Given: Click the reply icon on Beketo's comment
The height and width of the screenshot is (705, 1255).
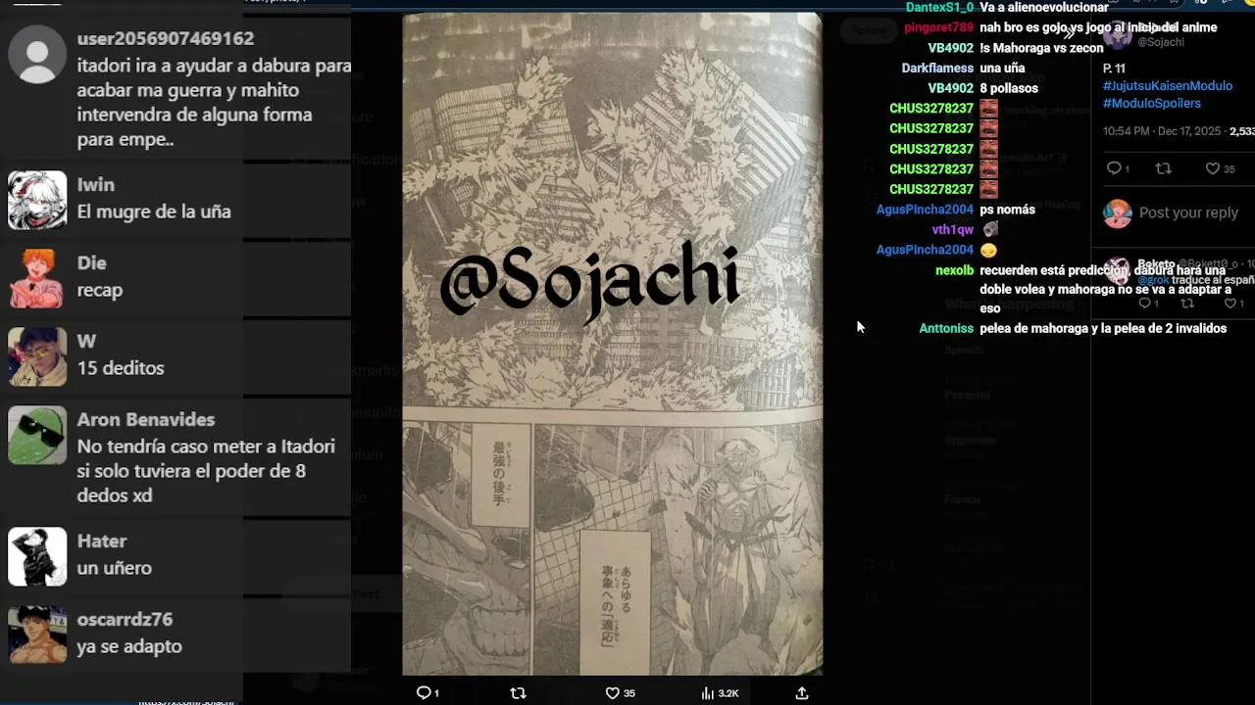Looking at the screenshot, I should point(1143,304).
